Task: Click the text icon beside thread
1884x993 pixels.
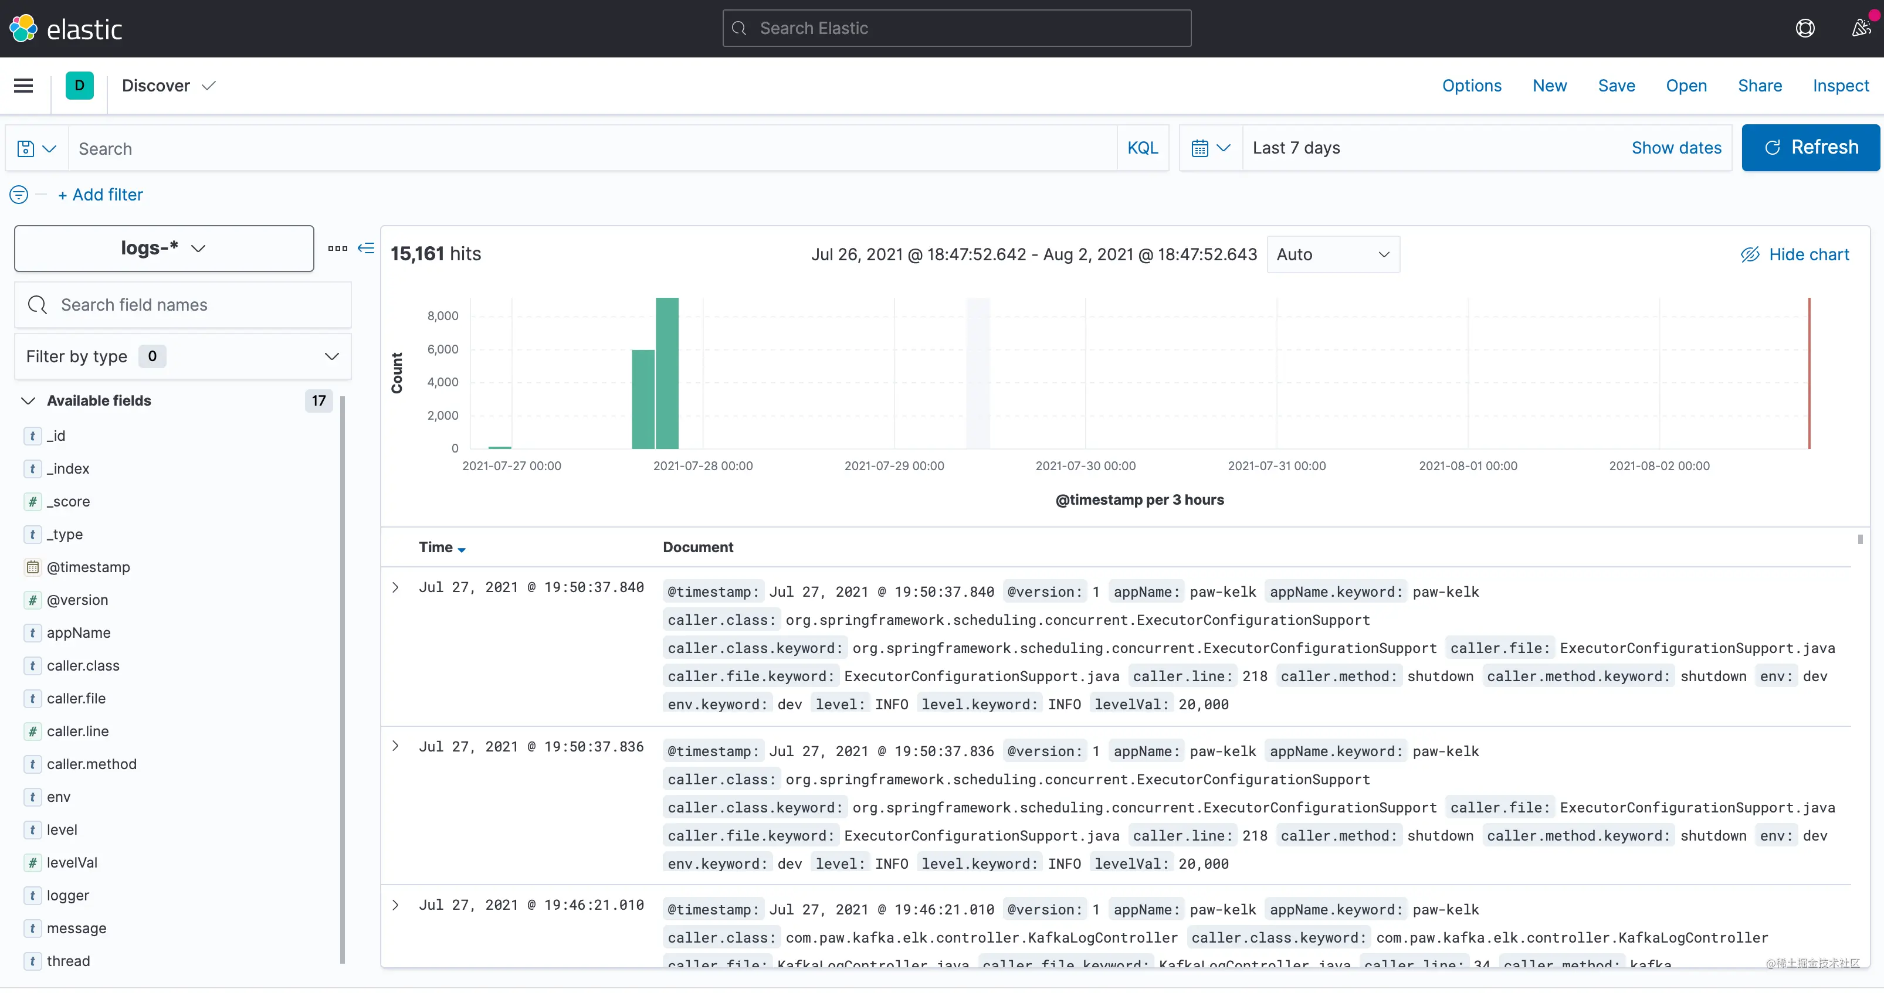Action: (x=32, y=961)
